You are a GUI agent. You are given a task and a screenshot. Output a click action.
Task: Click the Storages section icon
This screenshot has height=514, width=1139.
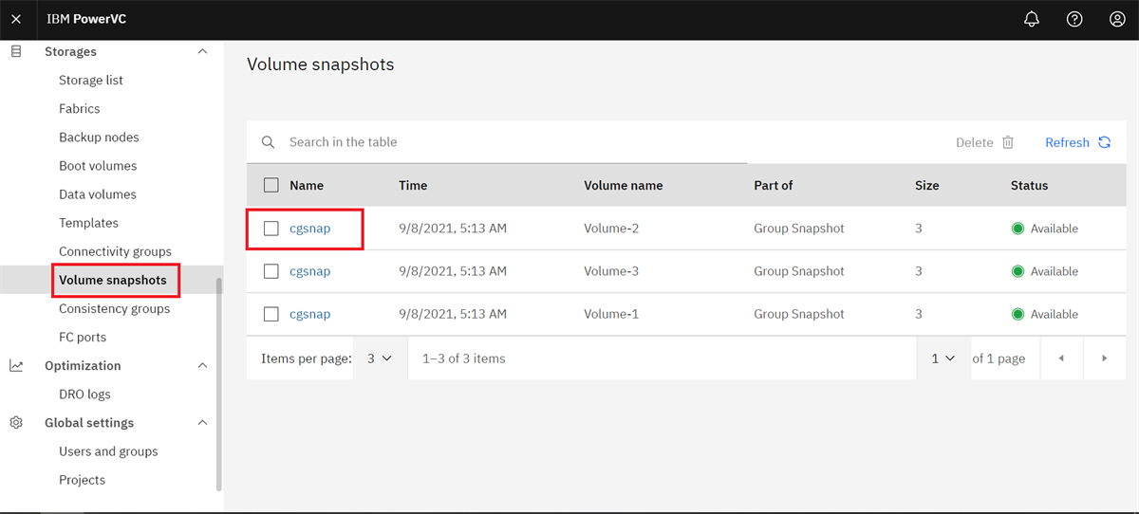(x=16, y=52)
